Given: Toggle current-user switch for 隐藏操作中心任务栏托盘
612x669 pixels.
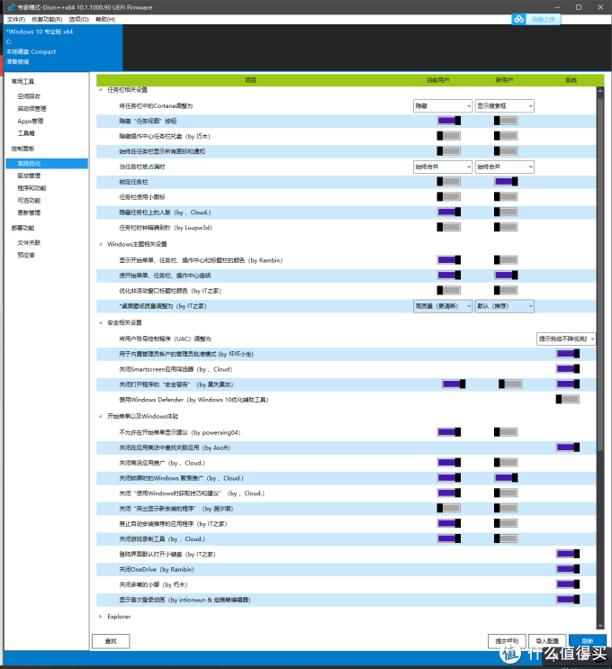Looking at the screenshot, I should point(449,136).
